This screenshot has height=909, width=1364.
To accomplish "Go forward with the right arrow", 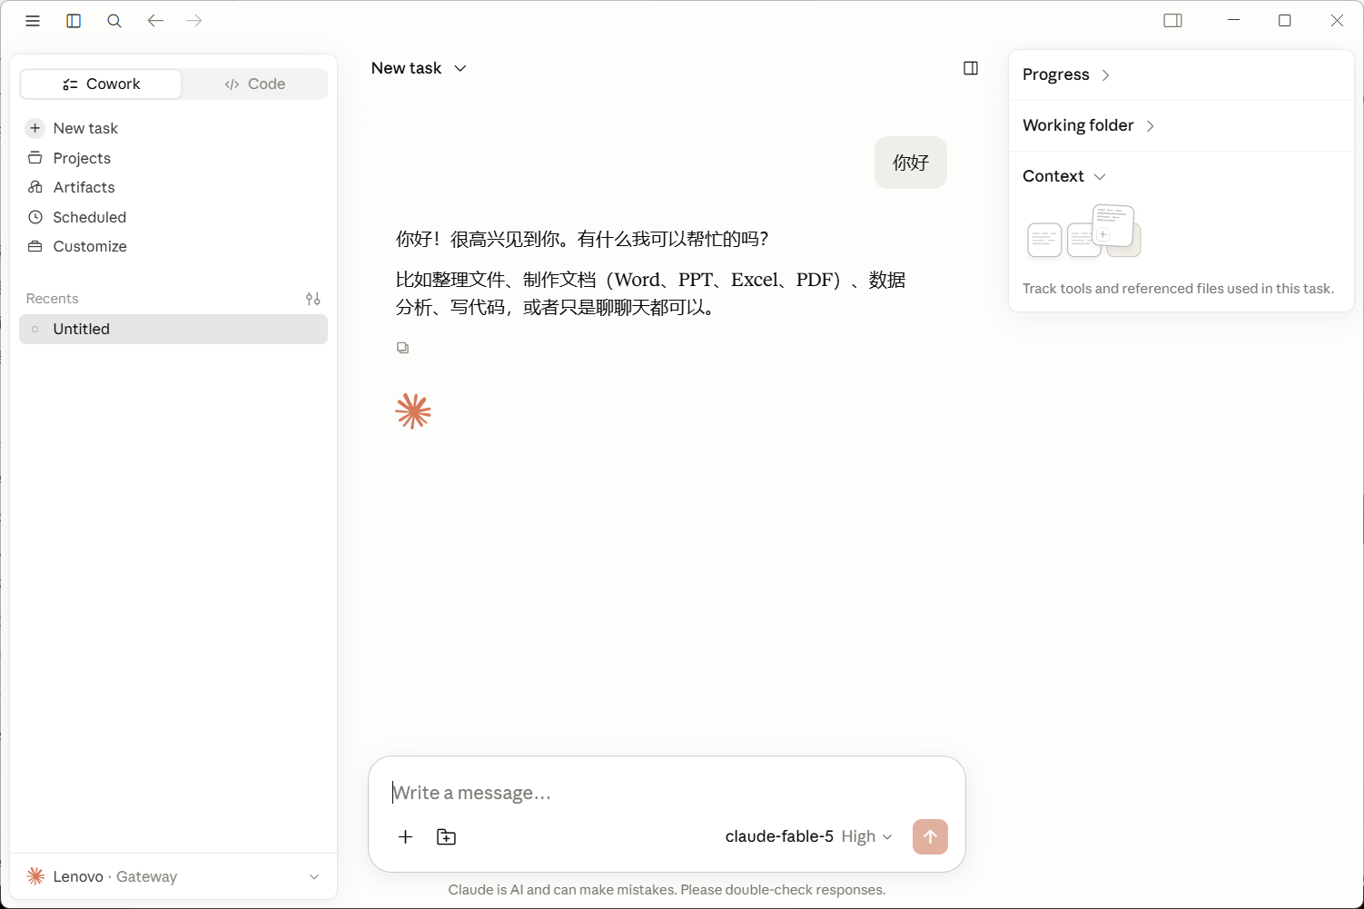I will point(193,21).
